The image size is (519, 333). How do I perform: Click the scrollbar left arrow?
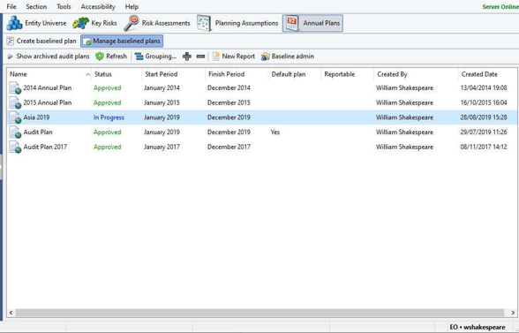coord(11,313)
